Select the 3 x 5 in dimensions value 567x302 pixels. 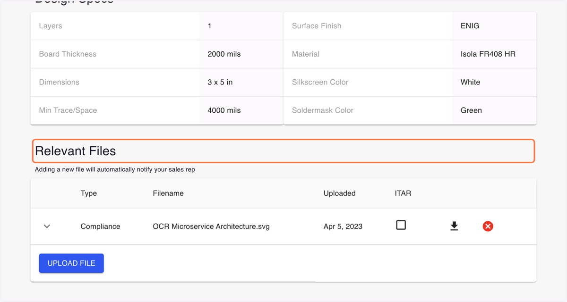pyautogui.click(x=220, y=82)
